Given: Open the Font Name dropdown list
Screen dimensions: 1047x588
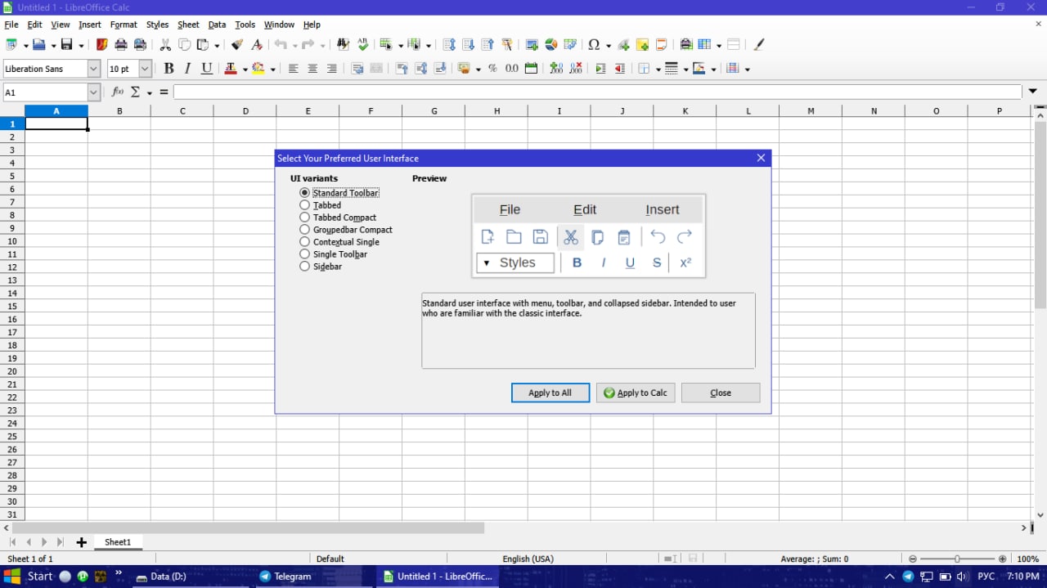Looking at the screenshot, I should 93,69.
